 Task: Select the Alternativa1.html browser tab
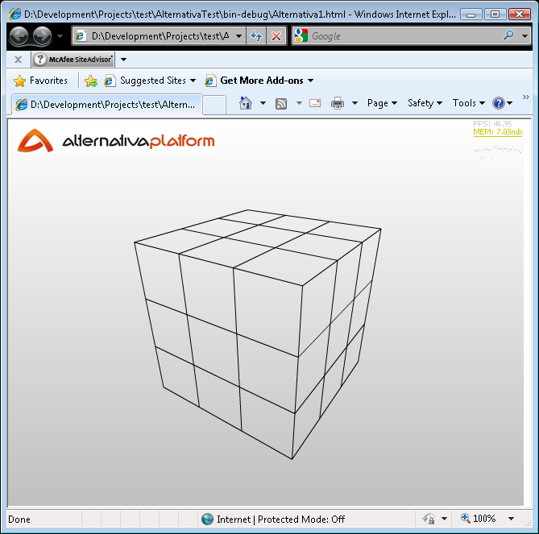click(106, 105)
